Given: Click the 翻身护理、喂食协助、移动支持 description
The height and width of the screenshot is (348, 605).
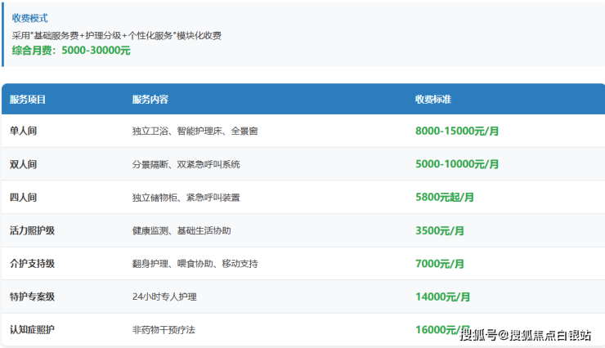Looking at the screenshot, I should tap(195, 264).
